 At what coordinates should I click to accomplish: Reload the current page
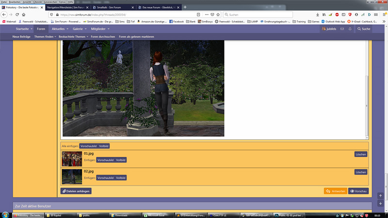17,15
